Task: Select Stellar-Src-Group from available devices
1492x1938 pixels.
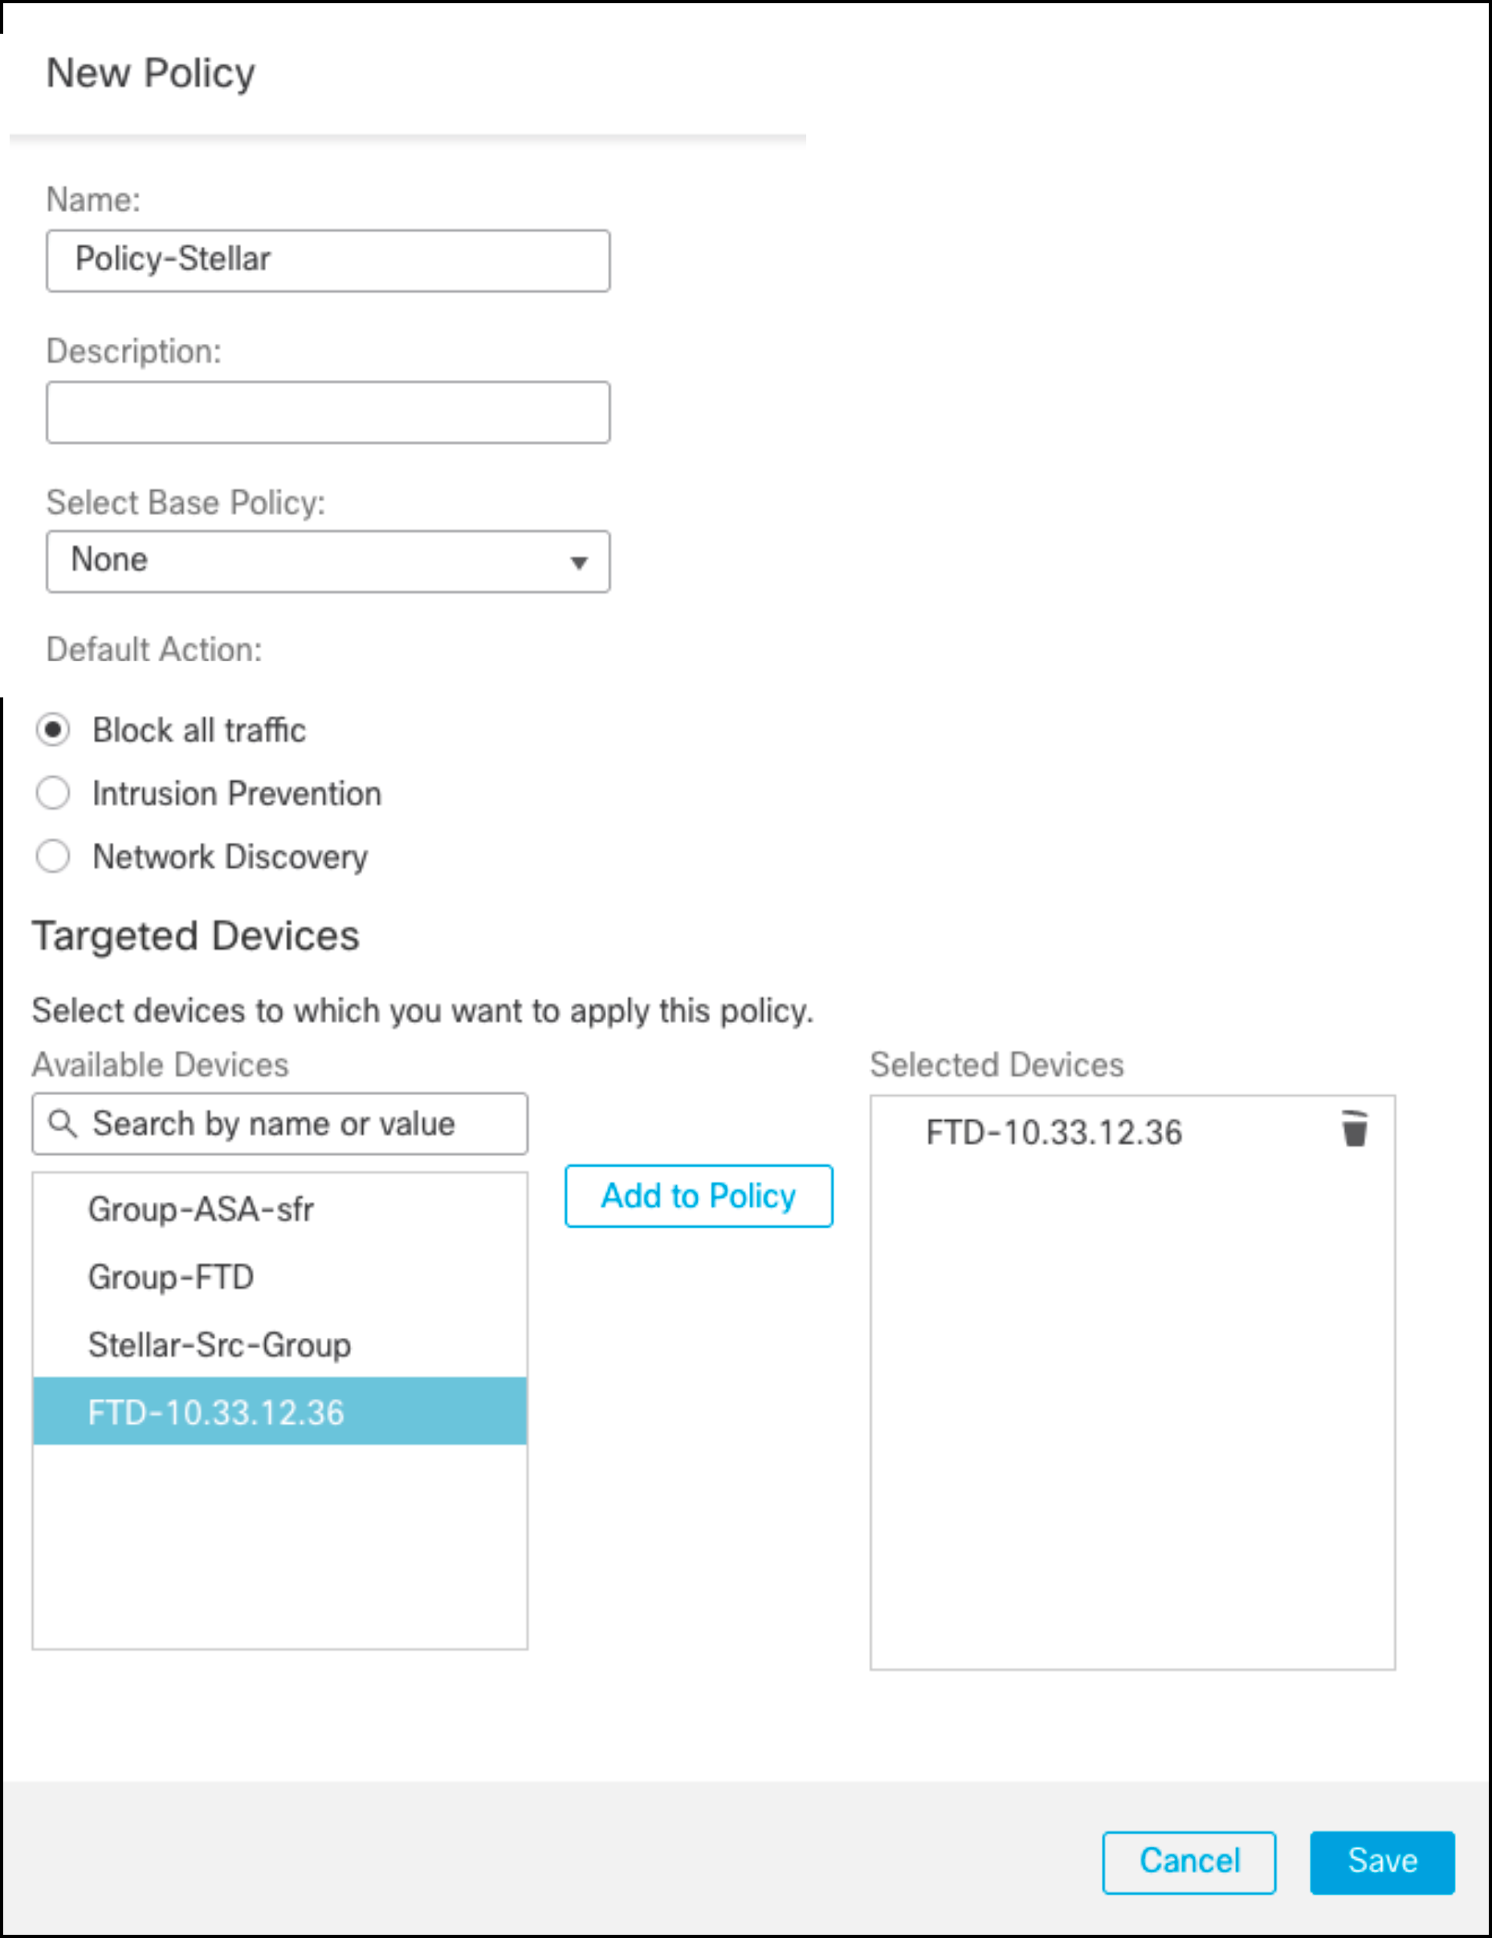Action: (219, 1344)
